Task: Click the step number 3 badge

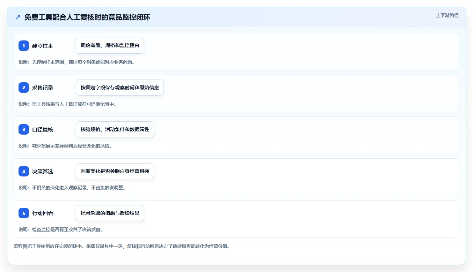Action: click(24, 129)
